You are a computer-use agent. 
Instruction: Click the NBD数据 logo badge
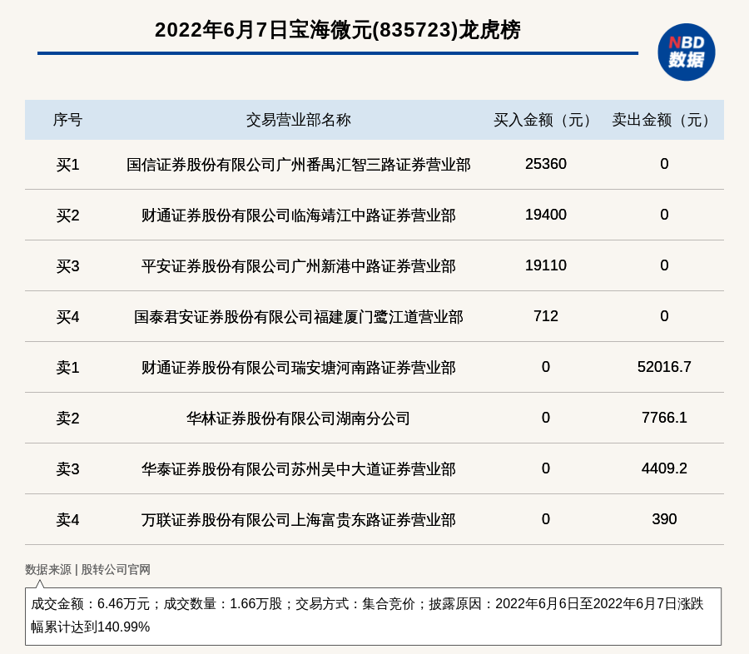686,52
